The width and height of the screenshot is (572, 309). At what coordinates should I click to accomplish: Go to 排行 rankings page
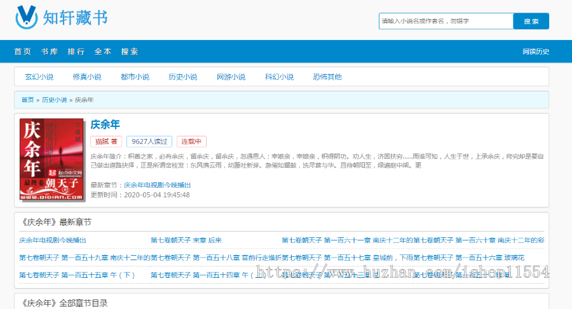[76, 52]
